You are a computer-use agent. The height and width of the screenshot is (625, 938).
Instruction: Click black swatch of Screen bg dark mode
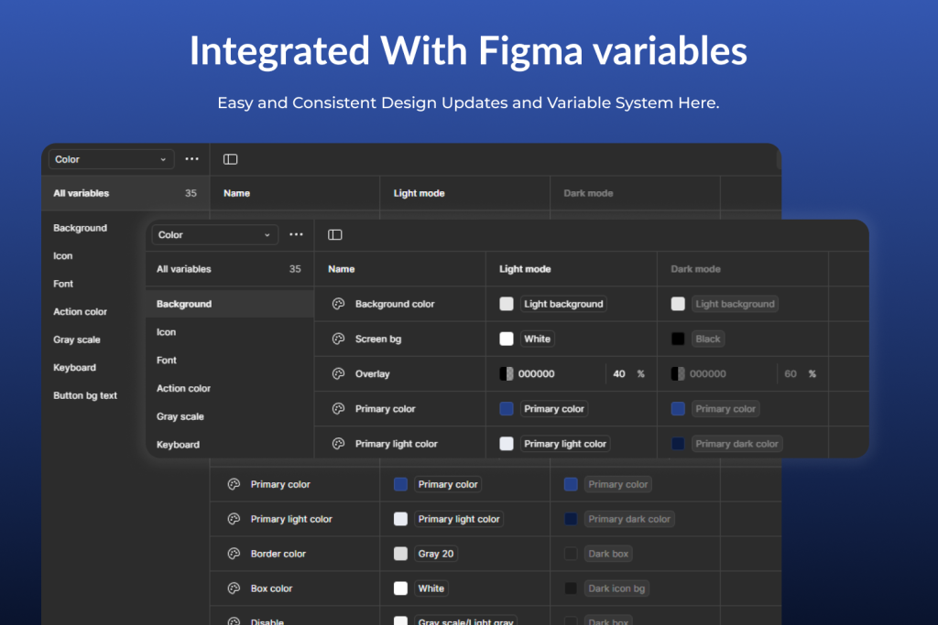pyautogui.click(x=678, y=339)
